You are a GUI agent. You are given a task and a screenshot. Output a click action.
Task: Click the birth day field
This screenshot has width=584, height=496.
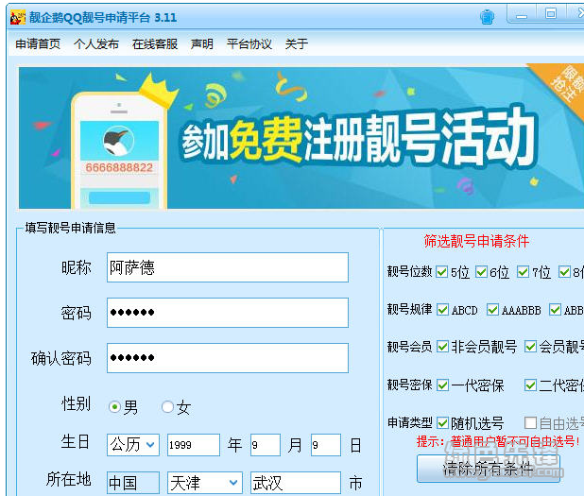pos(326,445)
